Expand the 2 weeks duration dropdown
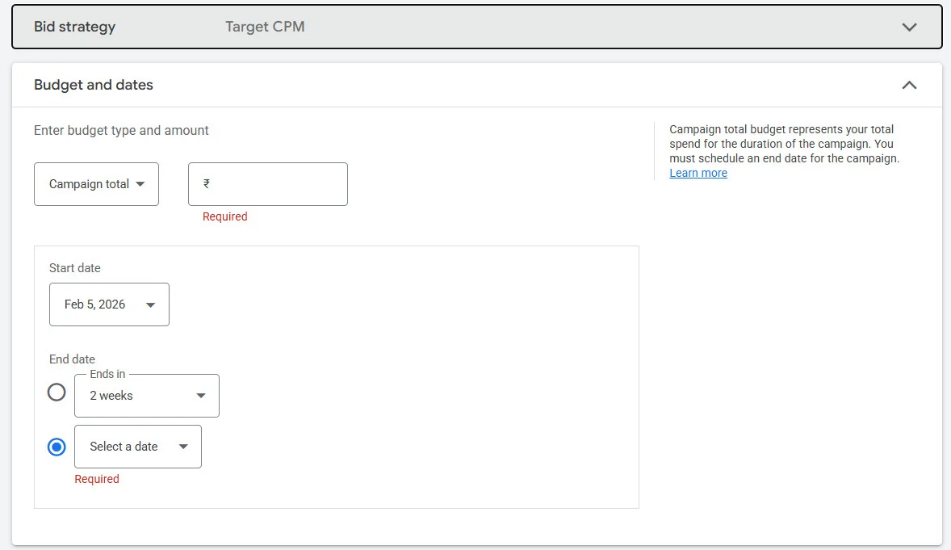This screenshot has width=951, height=550. point(146,395)
